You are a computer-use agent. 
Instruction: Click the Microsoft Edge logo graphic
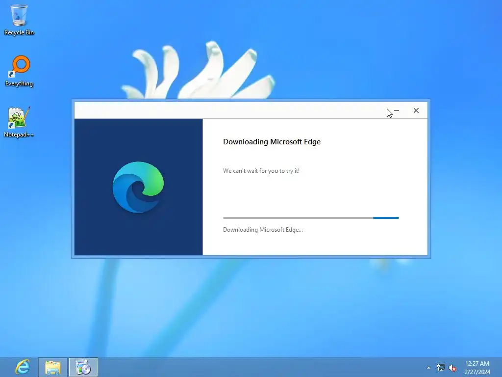click(138, 187)
